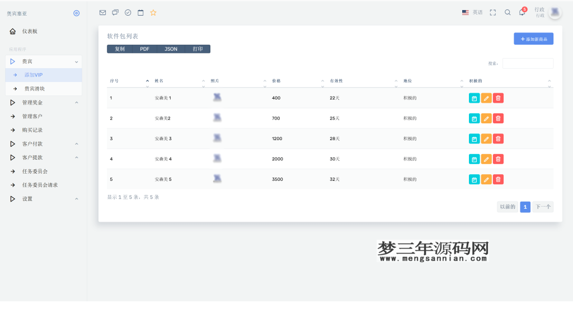View details of row 安森美 4 (teal icon)
The width and height of the screenshot is (573, 316).
coord(474,159)
